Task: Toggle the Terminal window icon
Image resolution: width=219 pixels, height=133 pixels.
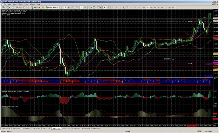Action: (x=24, y=7)
